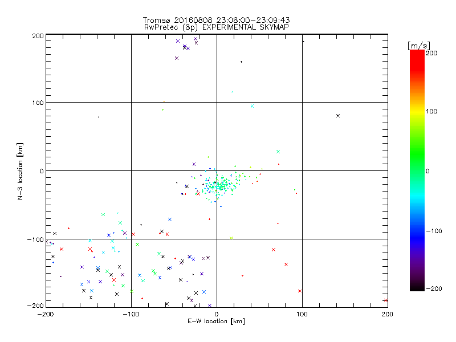The image size is (456, 342).
Task: Click the yellow band of the colorbar
Action: (x=417, y=111)
